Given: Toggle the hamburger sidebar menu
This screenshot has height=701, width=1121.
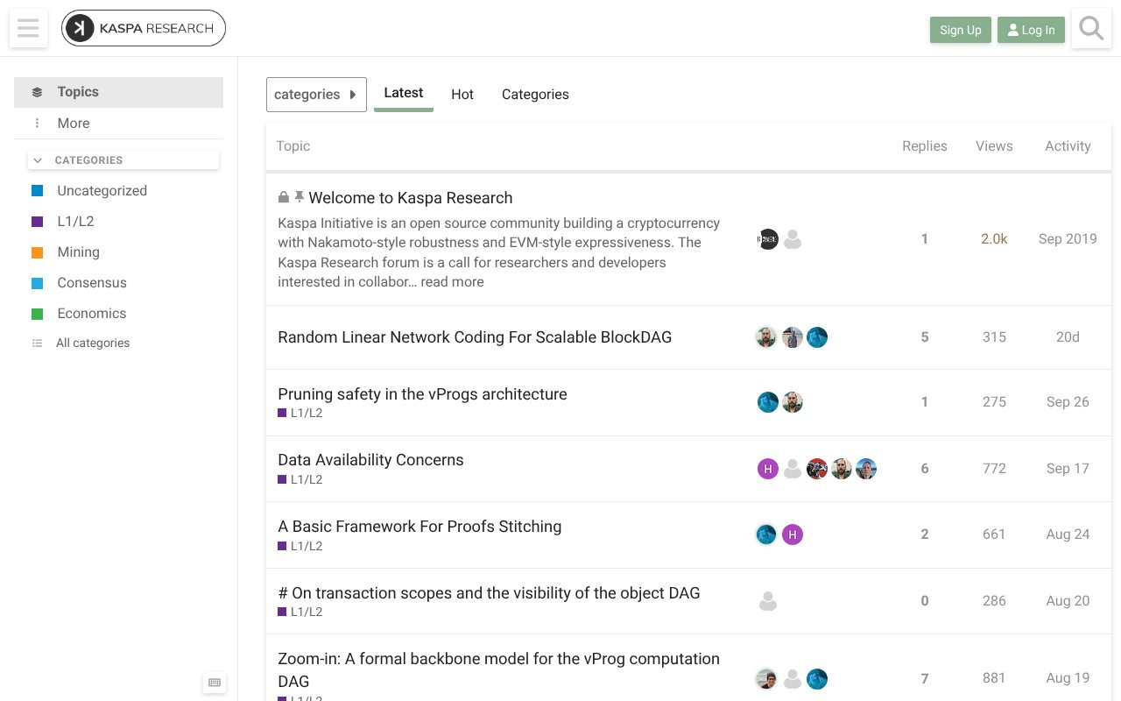Looking at the screenshot, I should [28, 29].
